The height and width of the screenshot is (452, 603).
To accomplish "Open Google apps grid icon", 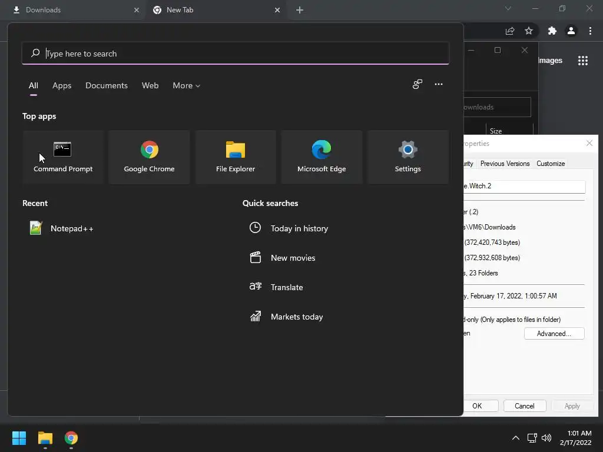I will pos(582,61).
